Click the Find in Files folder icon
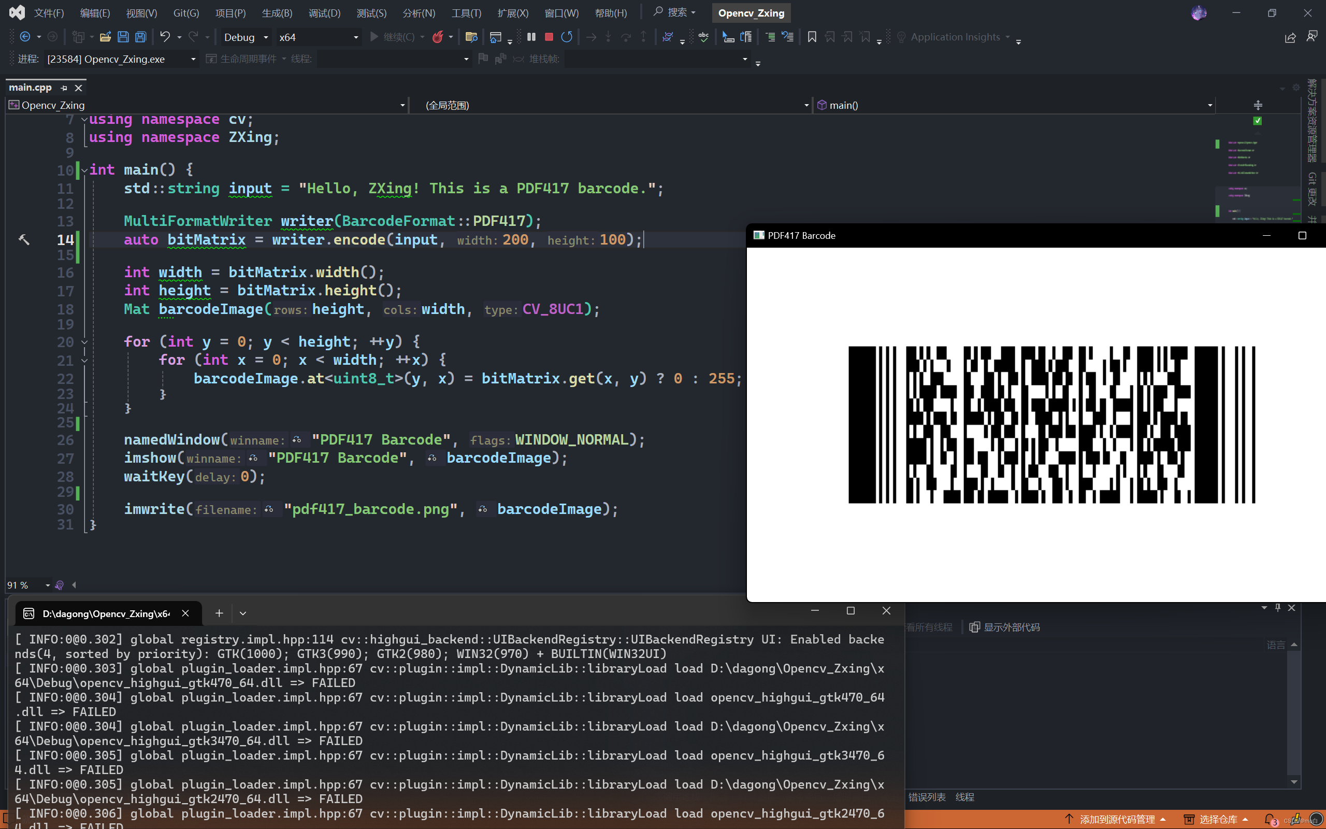Screen dimensions: 1326x829 [471, 37]
